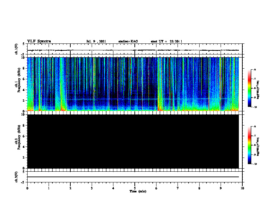Click time axis tick label "6" at bottom

(156, 188)
